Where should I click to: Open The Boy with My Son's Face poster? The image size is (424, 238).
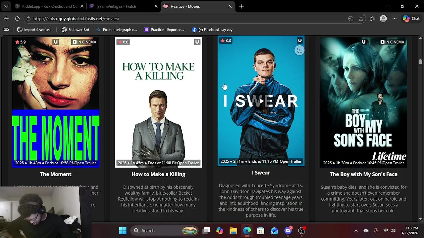point(364,102)
